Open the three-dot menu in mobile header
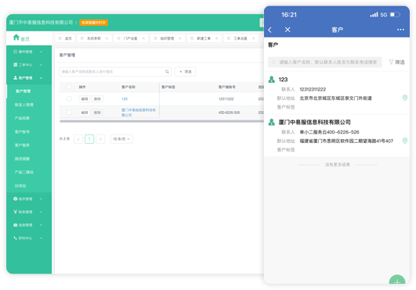The width and height of the screenshot is (416, 290). [x=400, y=30]
